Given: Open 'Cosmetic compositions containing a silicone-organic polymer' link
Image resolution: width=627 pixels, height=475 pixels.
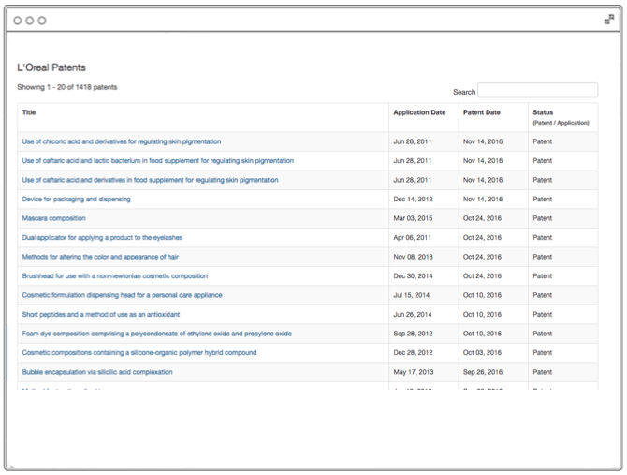Looking at the screenshot, I should click(139, 353).
